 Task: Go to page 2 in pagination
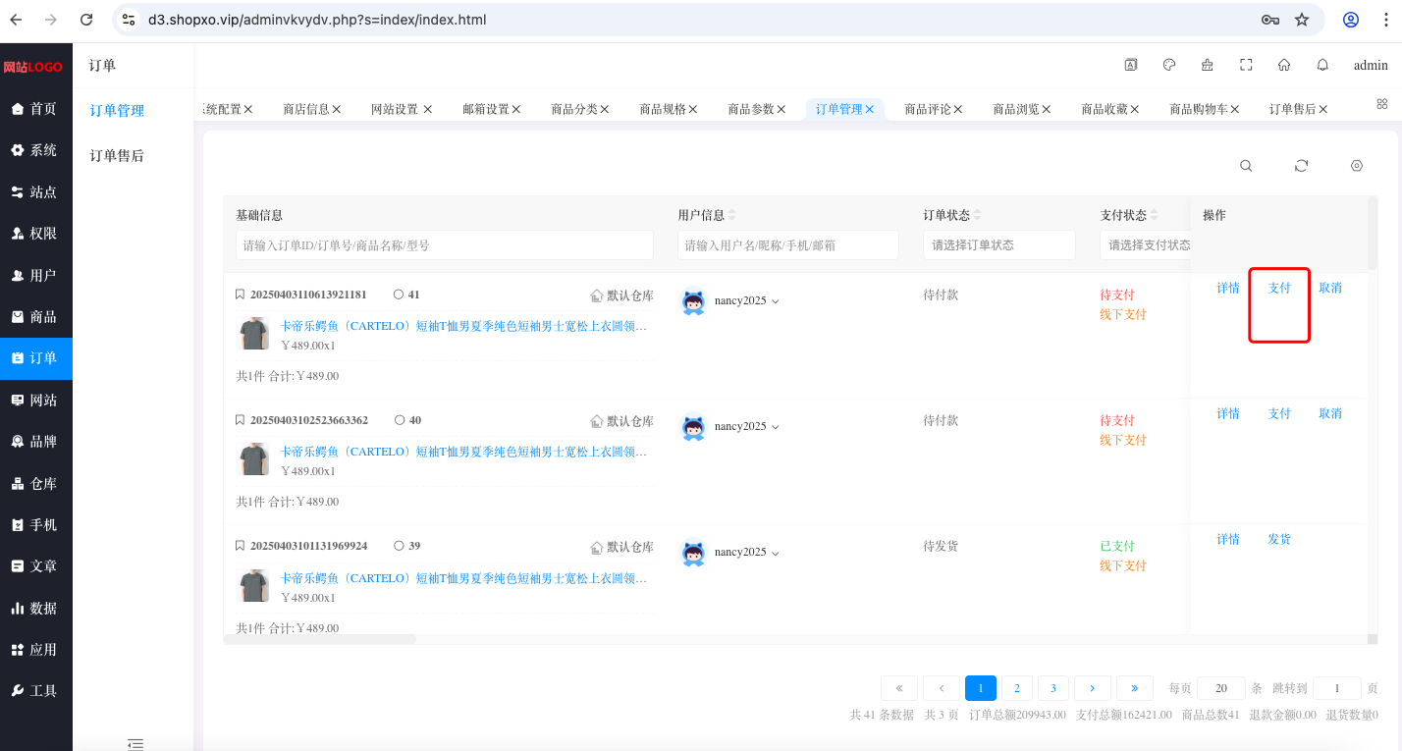click(x=1017, y=688)
